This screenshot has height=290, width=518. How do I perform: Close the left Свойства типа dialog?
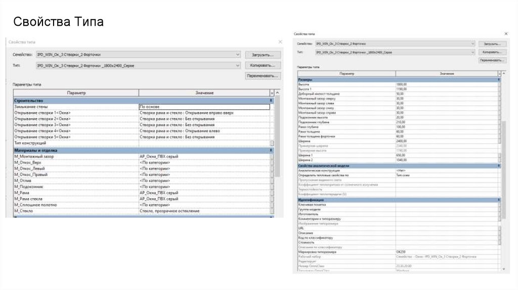point(280,42)
